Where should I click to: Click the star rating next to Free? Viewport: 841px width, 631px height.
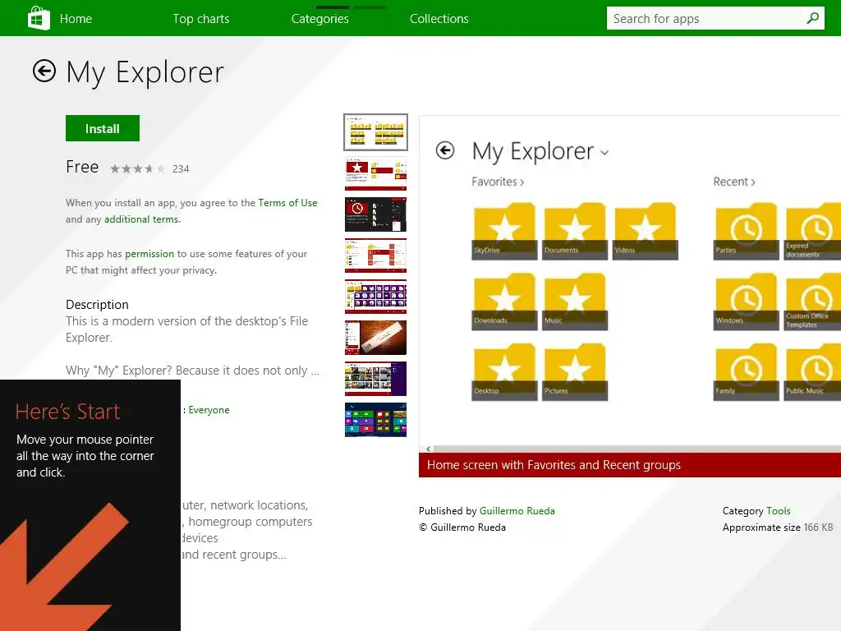tap(137, 169)
